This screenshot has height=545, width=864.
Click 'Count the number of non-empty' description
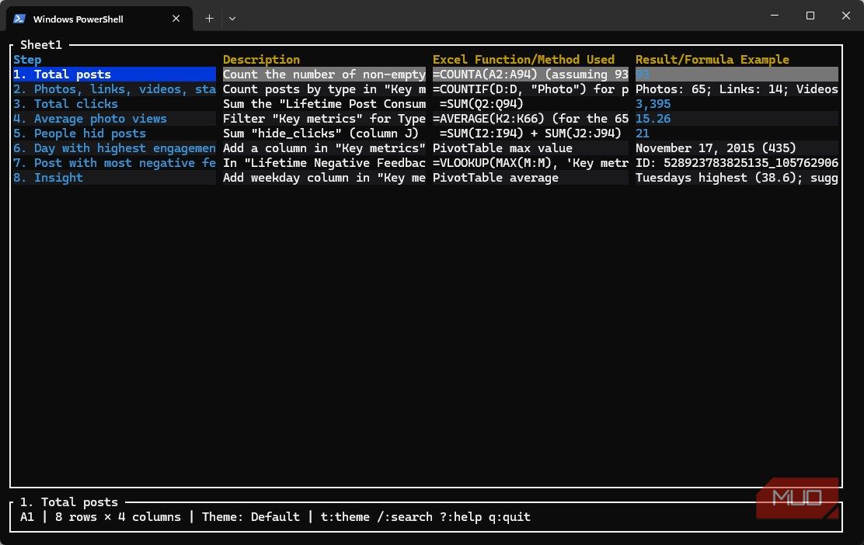click(x=324, y=75)
